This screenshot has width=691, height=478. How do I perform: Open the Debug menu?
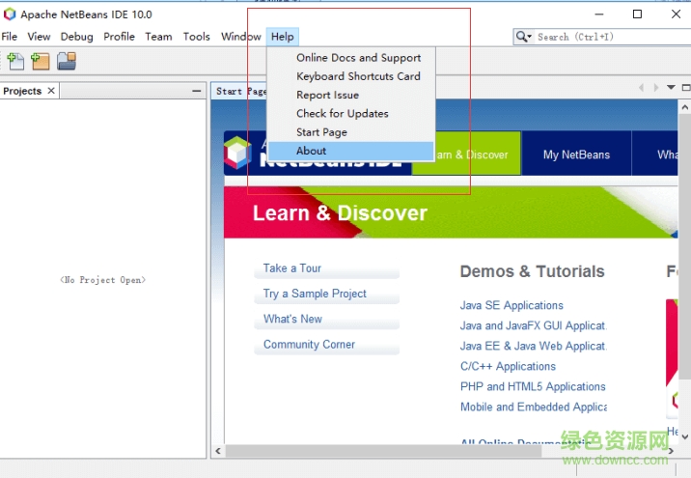pyautogui.click(x=76, y=37)
